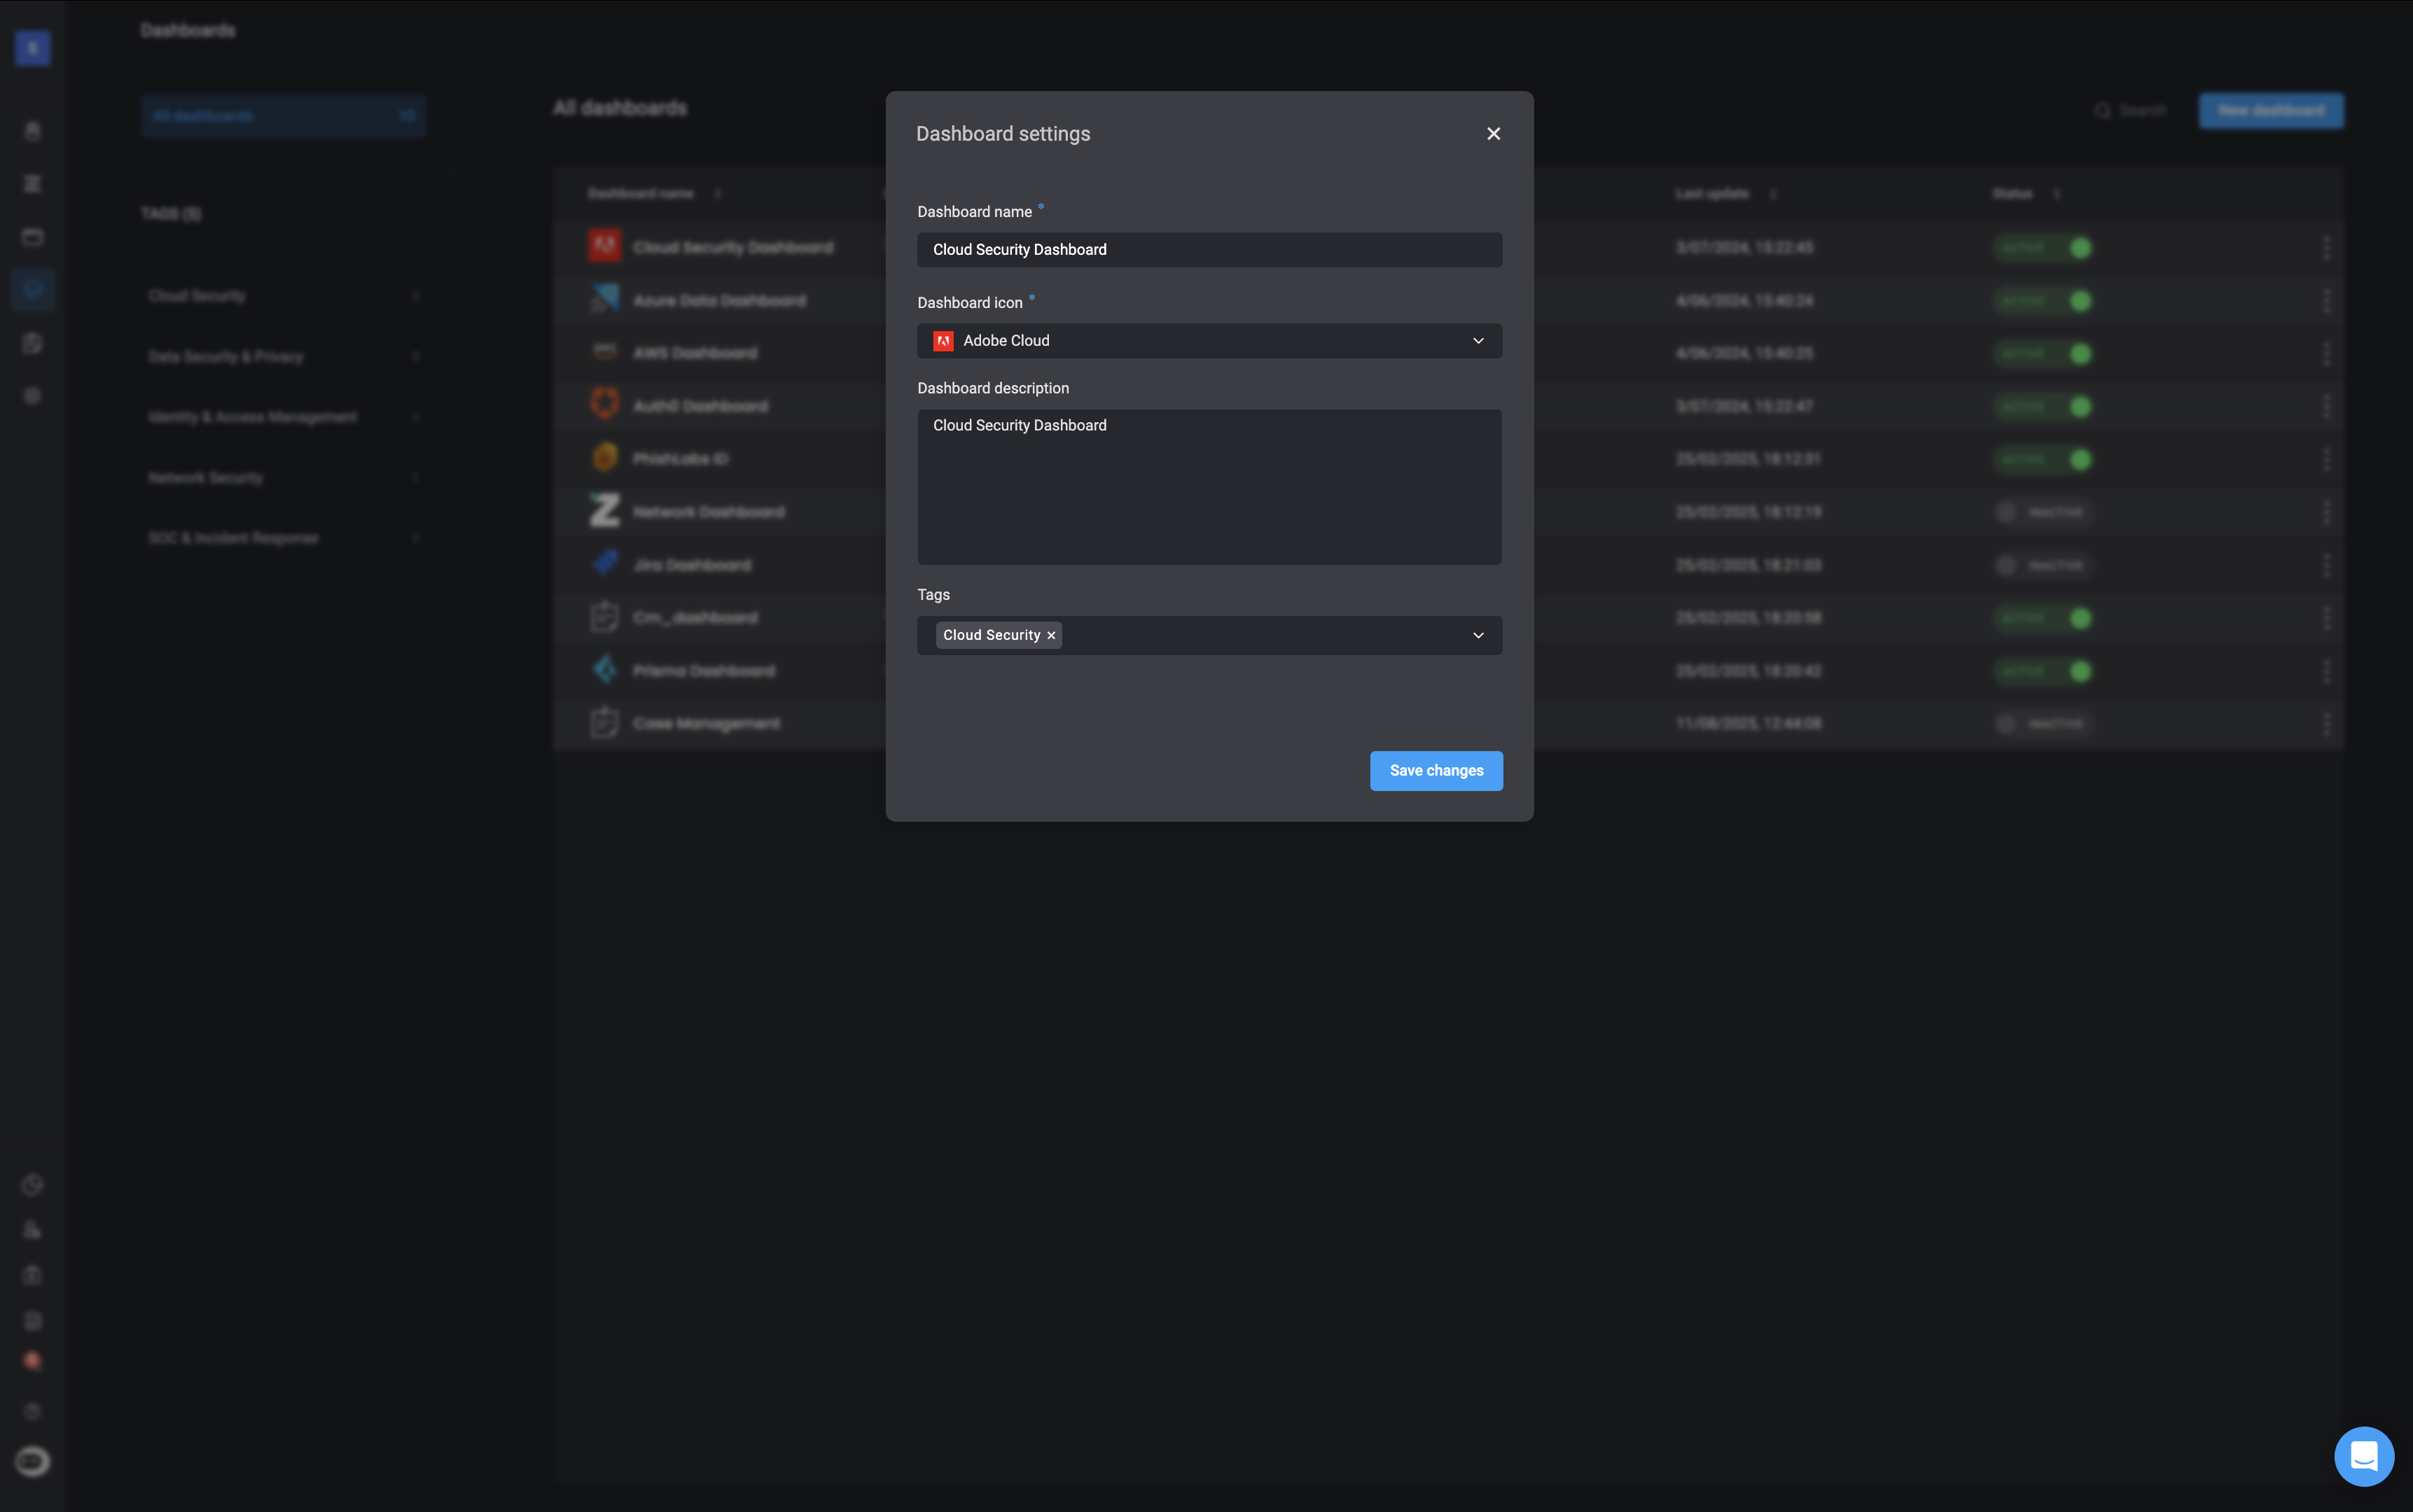
Task: Click the Dashboard description text area
Action: click(x=1209, y=487)
